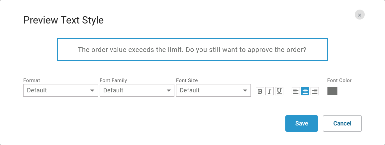Toggle bold formatting
This screenshot has width=385, height=145.
260,91
